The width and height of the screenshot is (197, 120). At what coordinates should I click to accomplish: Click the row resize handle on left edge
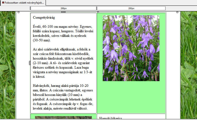point(29,63)
